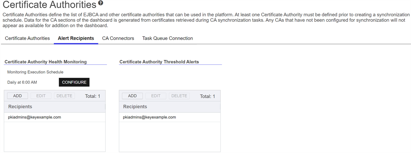Click DELETE in Health Monitoring grid
411x153 pixels.
(64, 96)
